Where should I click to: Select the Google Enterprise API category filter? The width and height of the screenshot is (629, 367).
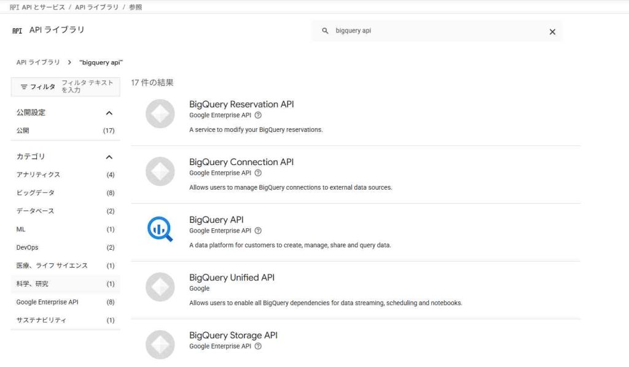(47, 302)
